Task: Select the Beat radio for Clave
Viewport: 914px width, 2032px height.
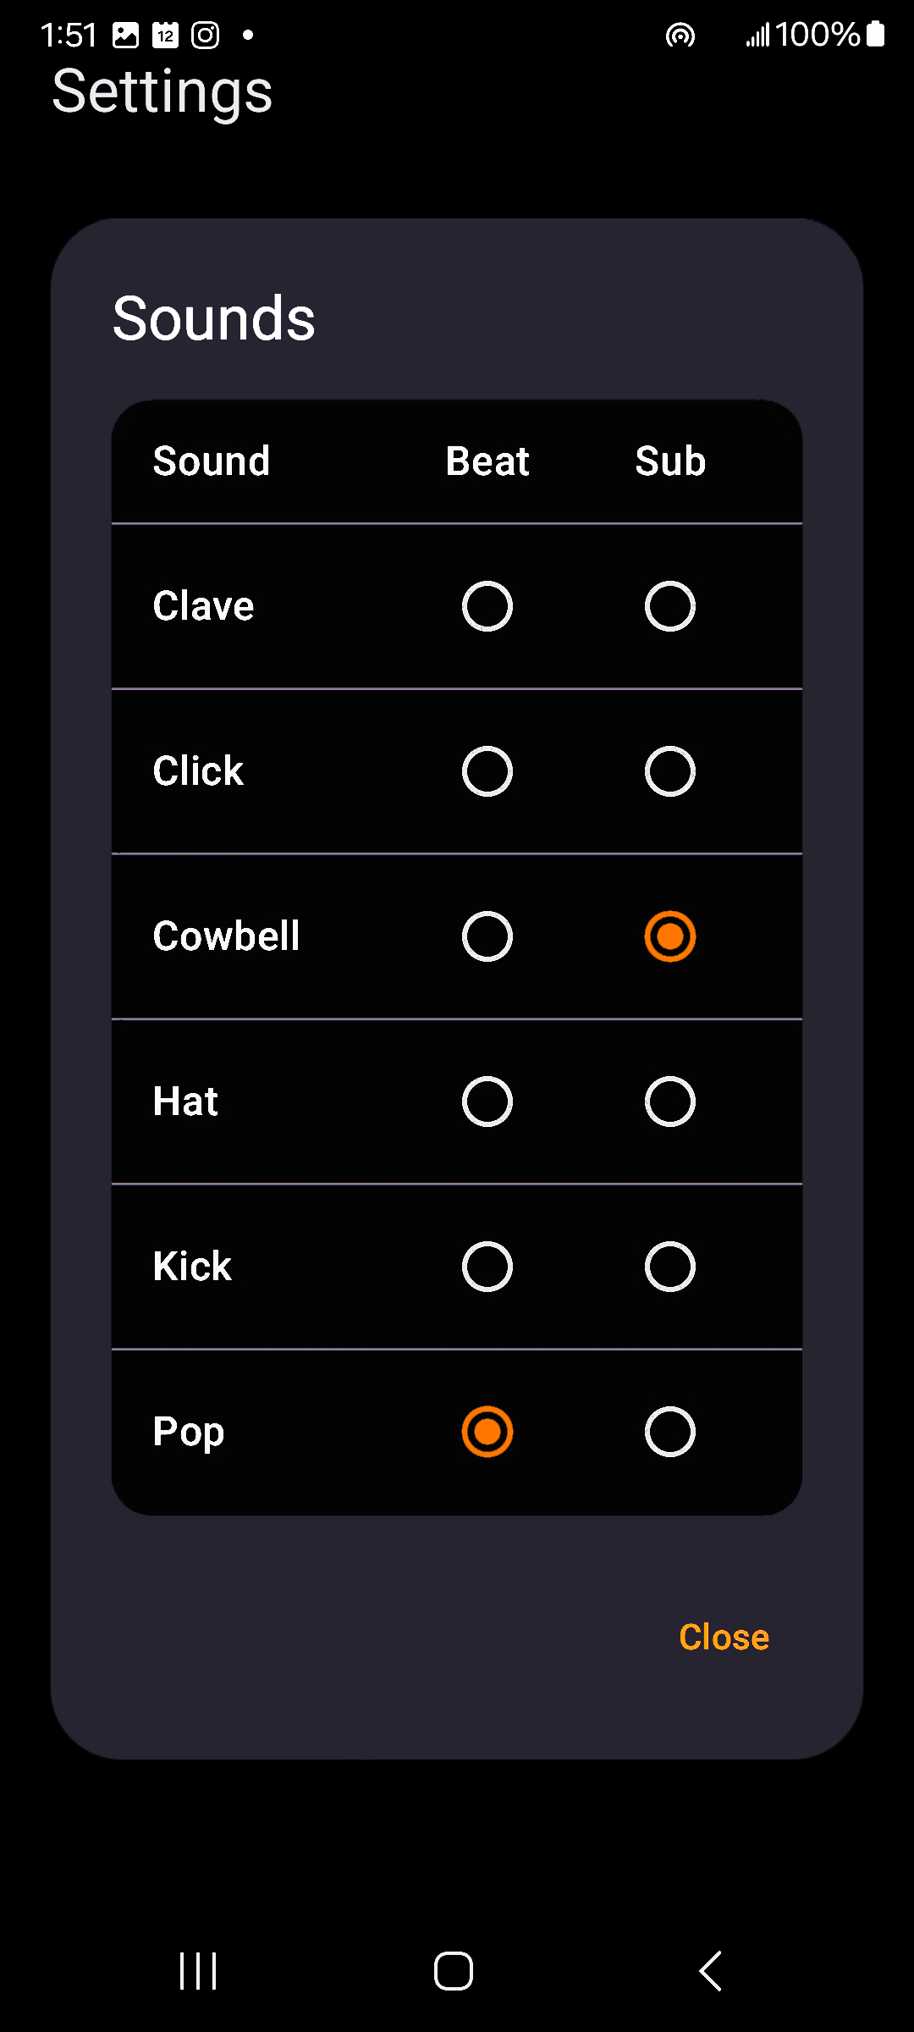Action: click(x=487, y=605)
